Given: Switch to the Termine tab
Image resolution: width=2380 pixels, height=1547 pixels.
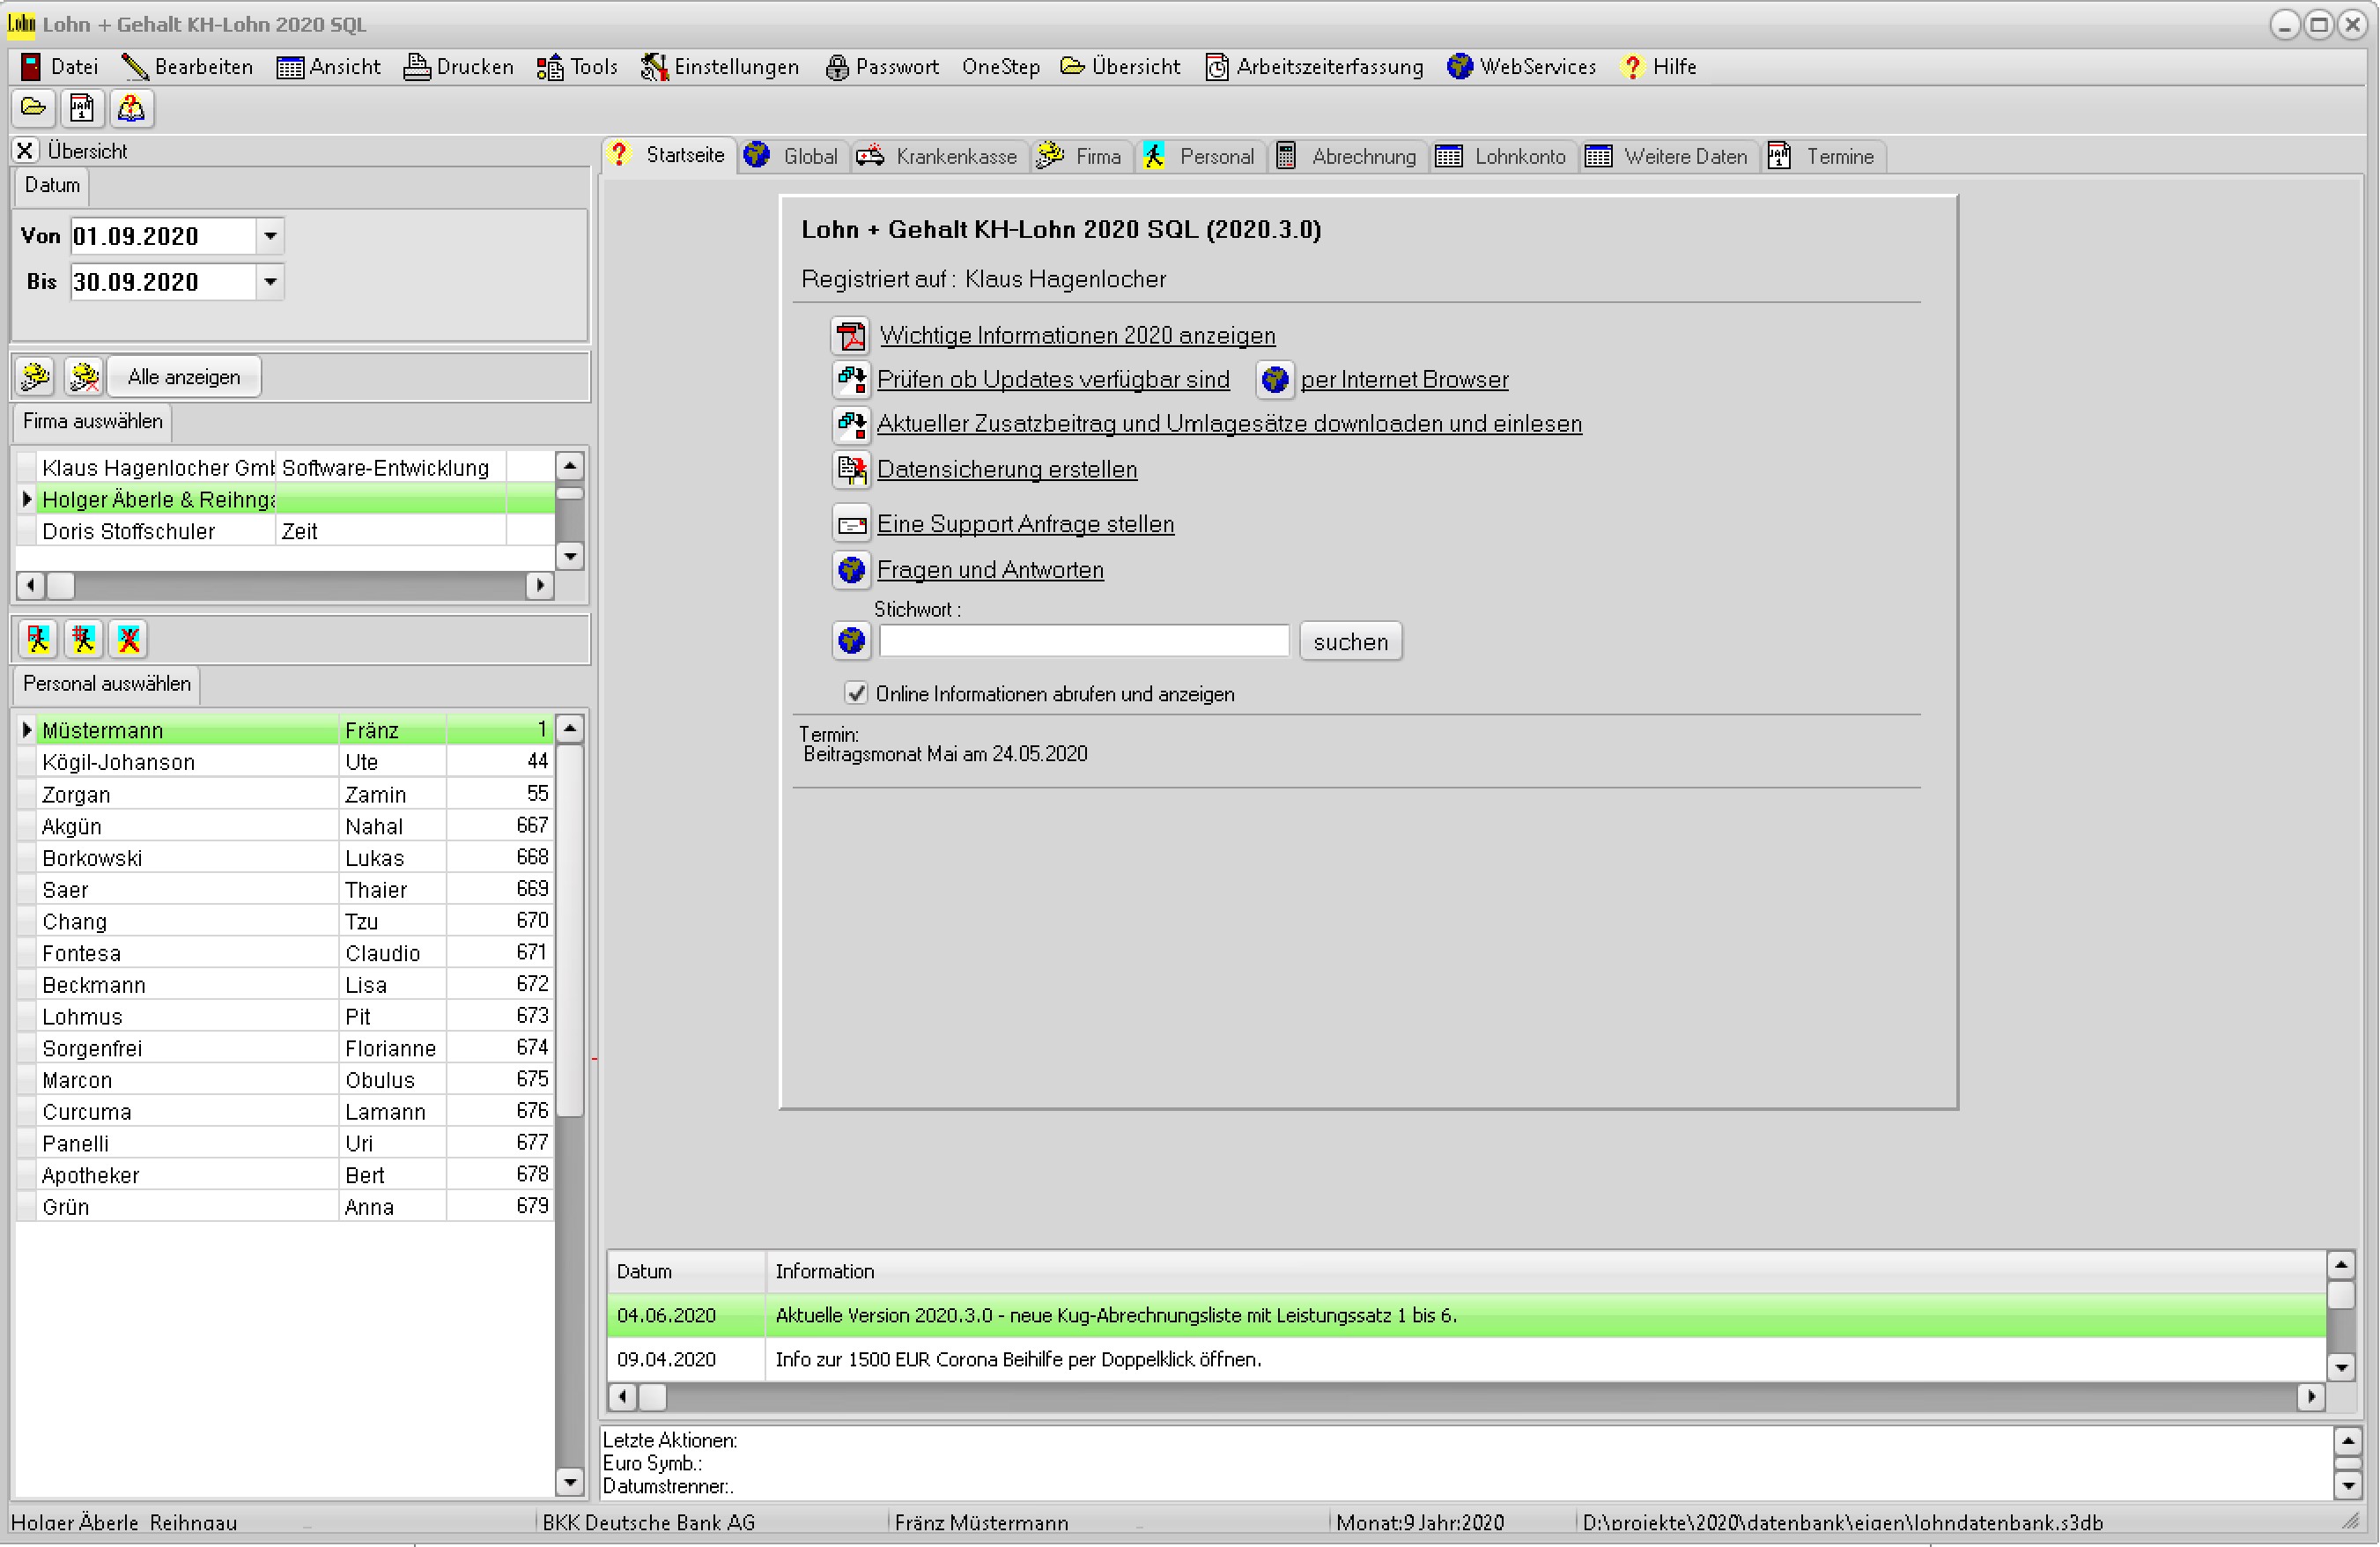Looking at the screenshot, I should (1823, 156).
